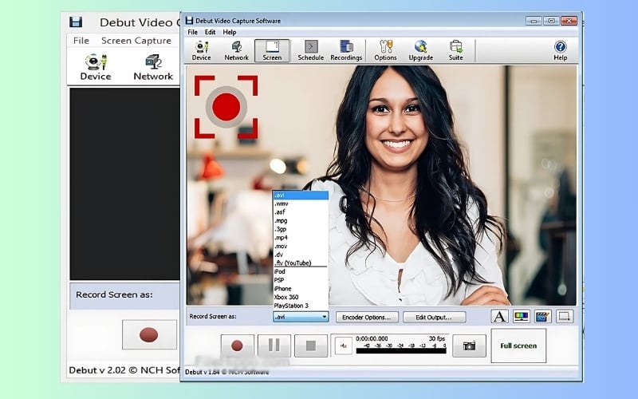Choose Xbox 360 in the format list
The image size is (638, 399).
[301, 297]
